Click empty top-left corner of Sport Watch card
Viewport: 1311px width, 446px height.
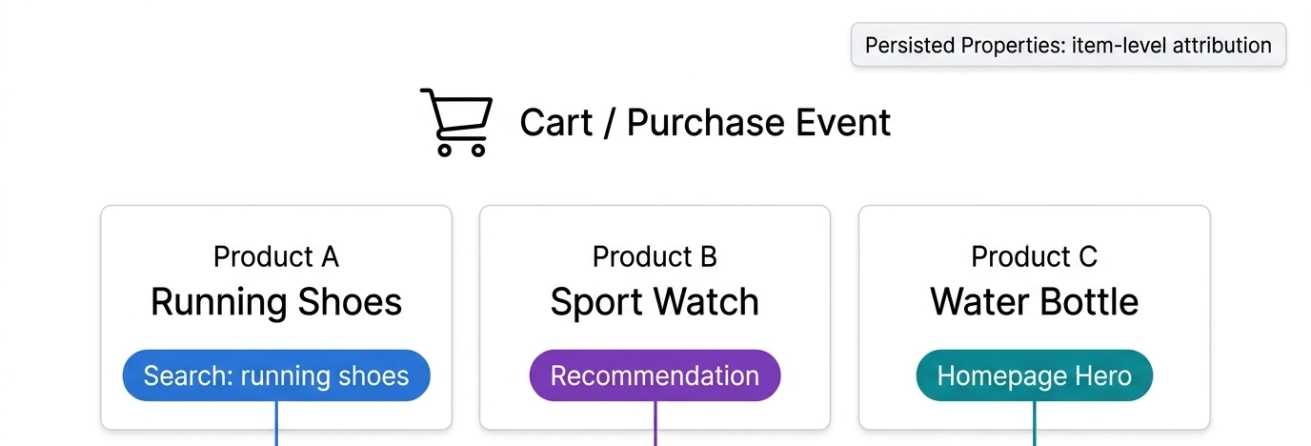[x=502, y=225]
